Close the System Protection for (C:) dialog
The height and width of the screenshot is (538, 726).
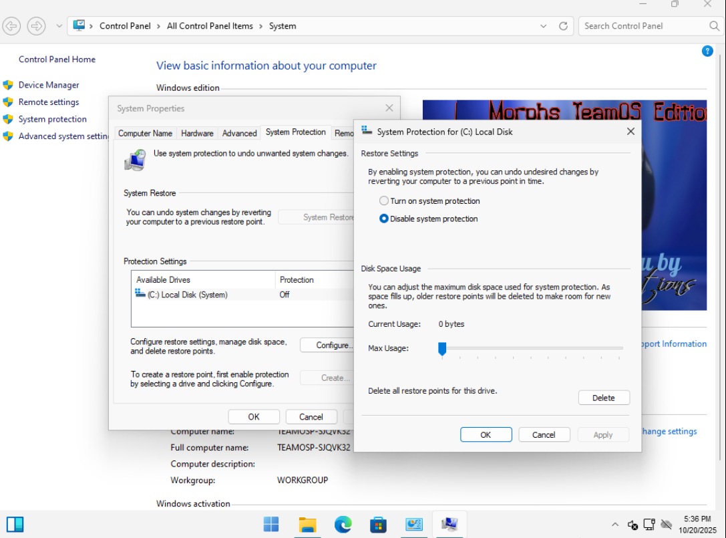coord(630,132)
